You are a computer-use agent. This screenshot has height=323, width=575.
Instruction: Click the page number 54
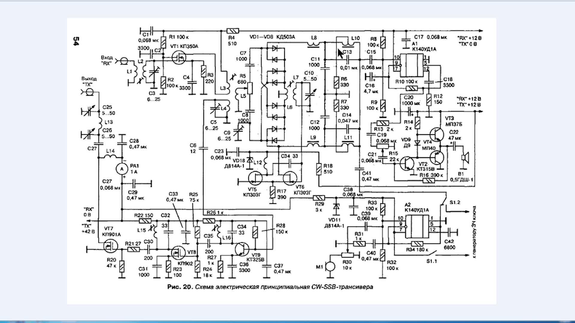pos(76,42)
